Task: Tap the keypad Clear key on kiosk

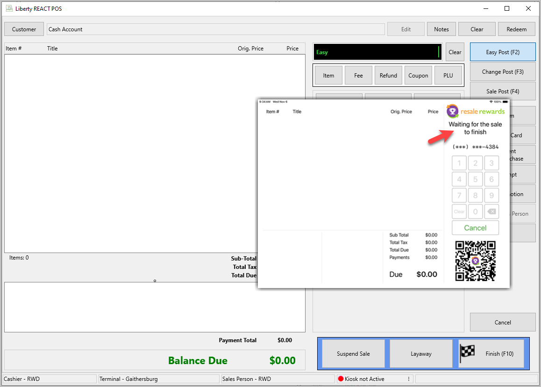Action: pyautogui.click(x=459, y=211)
